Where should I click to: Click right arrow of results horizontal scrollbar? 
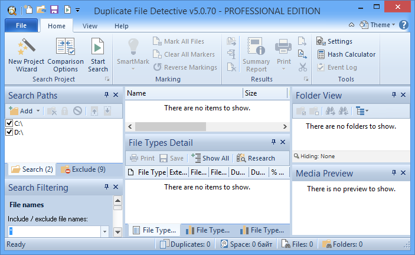(285, 126)
